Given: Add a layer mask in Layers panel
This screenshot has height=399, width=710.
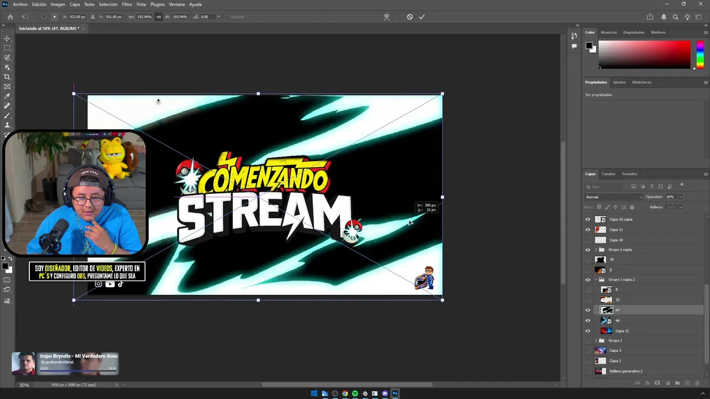Looking at the screenshot, I should pos(657,383).
